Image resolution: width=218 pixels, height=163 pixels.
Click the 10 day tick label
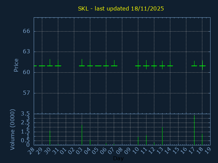tap(136, 151)
